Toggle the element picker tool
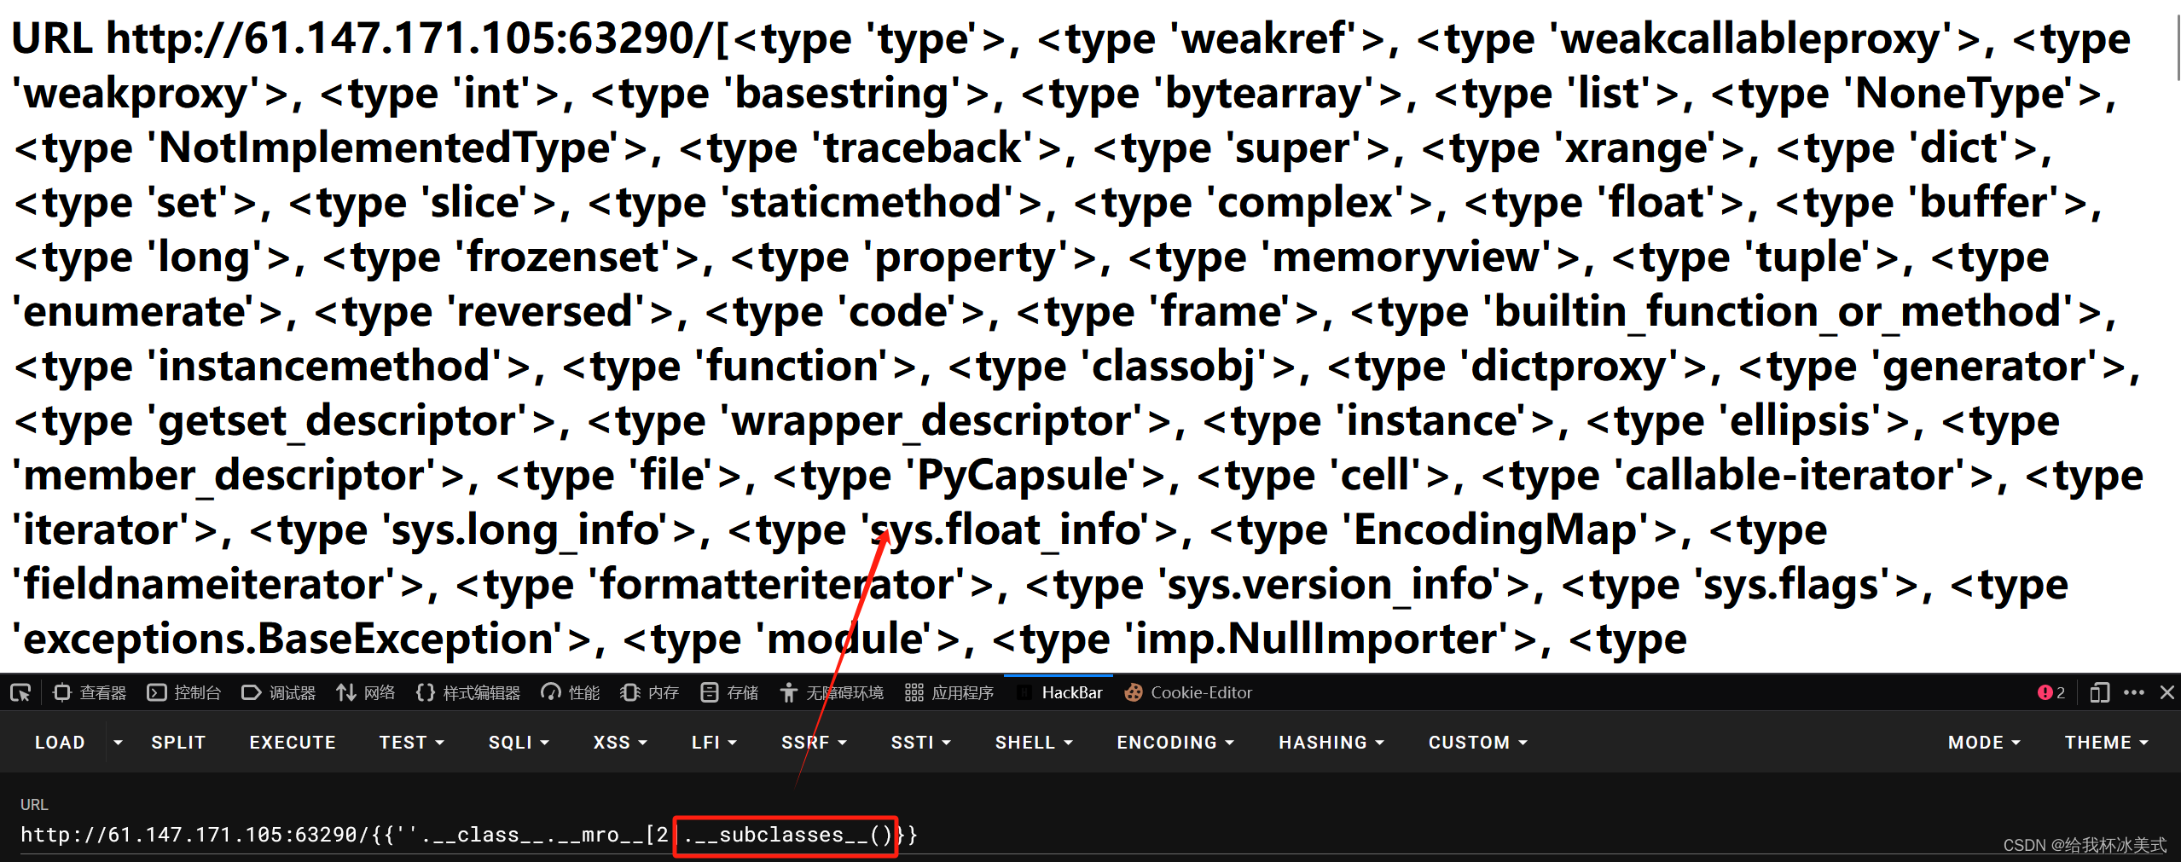 20,692
